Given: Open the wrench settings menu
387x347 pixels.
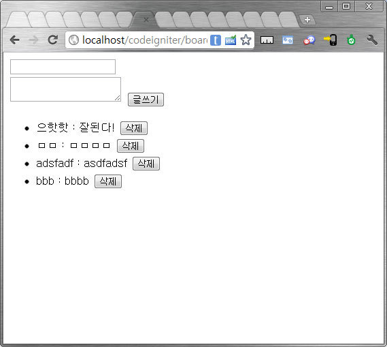Looking at the screenshot, I should [x=372, y=40].
